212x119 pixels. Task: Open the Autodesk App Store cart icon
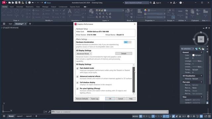click(x=171, y=3)
